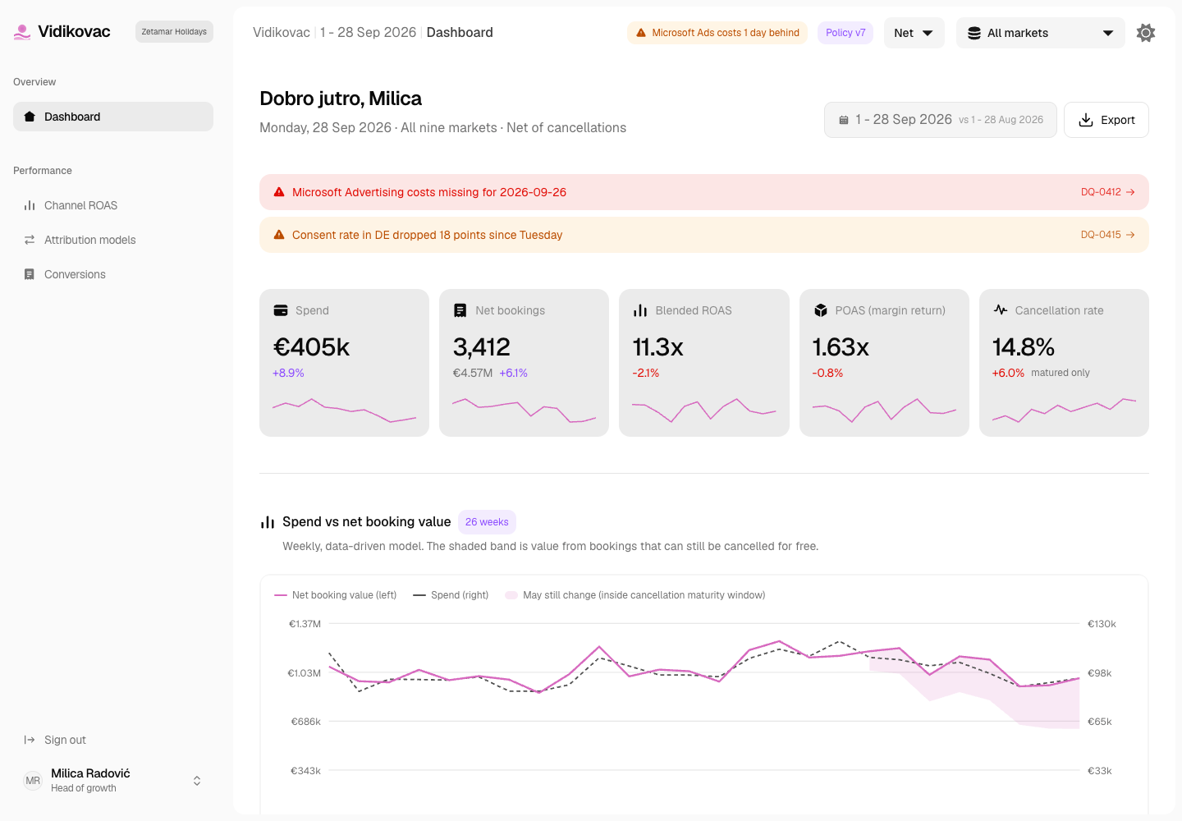This screenshot has width=1182, height=821.
Task: Click the Attribution models swap icon
Action: tap(30, 240)
